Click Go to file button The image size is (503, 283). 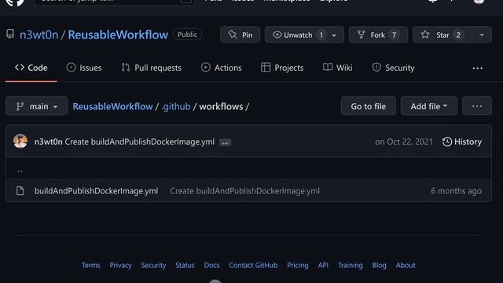point(369,106)
